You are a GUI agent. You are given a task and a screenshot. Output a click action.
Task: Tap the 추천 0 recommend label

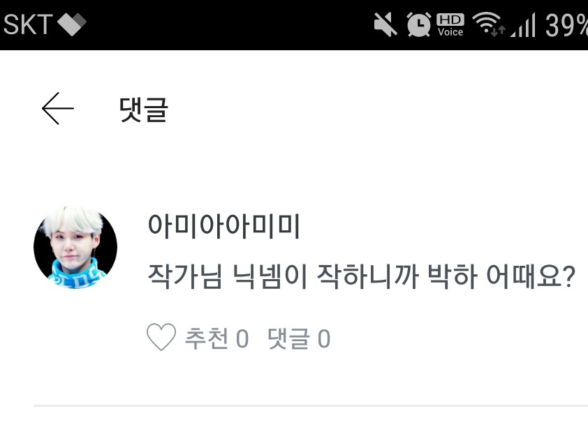(x=216, y=338)
